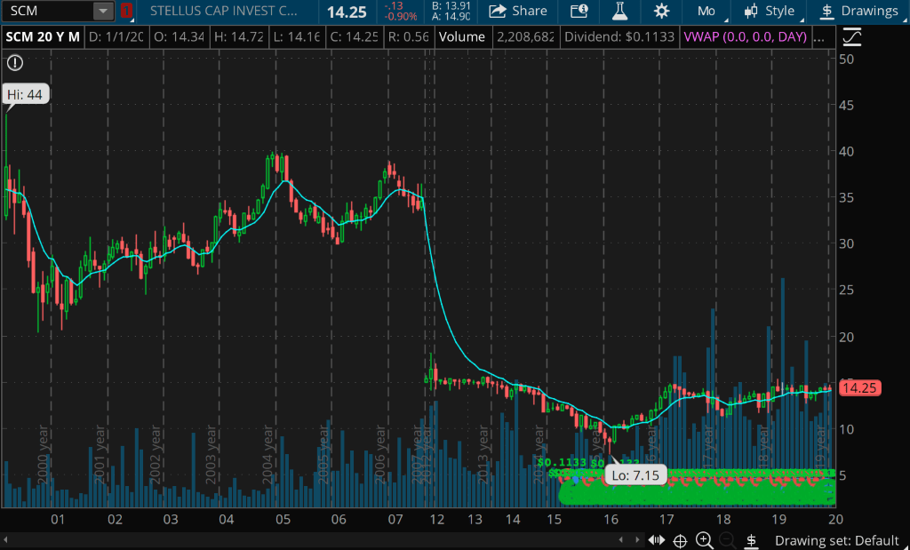Click the exclamation alert icon on chart
Viewport: 910px width, 550px height.
(x=15, y=63)
